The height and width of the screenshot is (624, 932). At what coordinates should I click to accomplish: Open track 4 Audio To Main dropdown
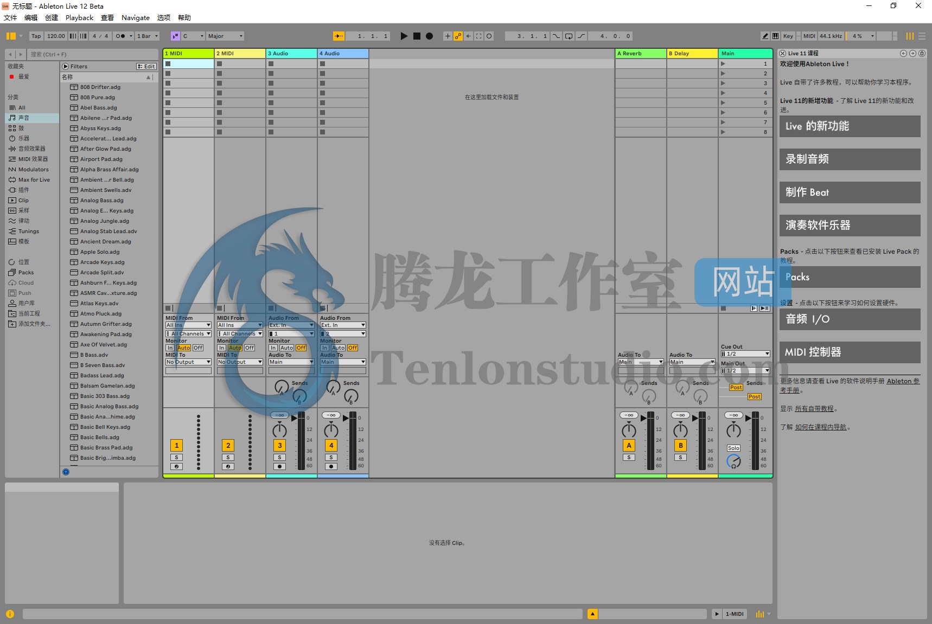click(x=343, y=362)
